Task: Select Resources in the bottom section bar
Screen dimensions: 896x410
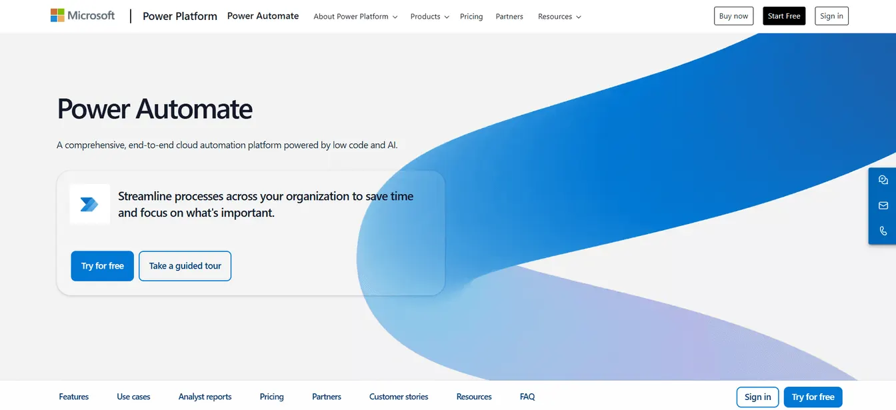Action: pos(474,397)
